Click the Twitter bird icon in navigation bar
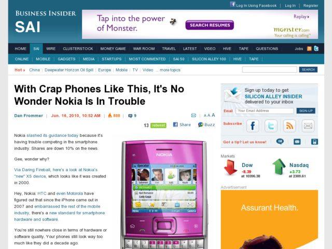The image size is (332, 249). coord(316,48)
